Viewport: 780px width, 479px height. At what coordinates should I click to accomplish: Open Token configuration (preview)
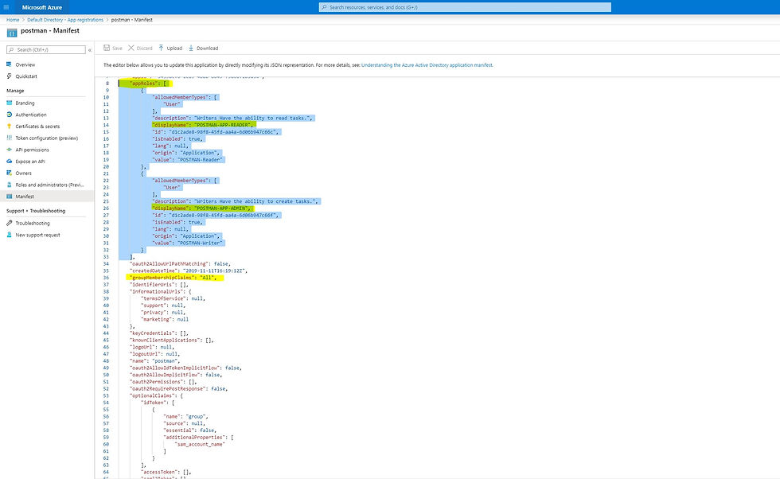point(47,138)
